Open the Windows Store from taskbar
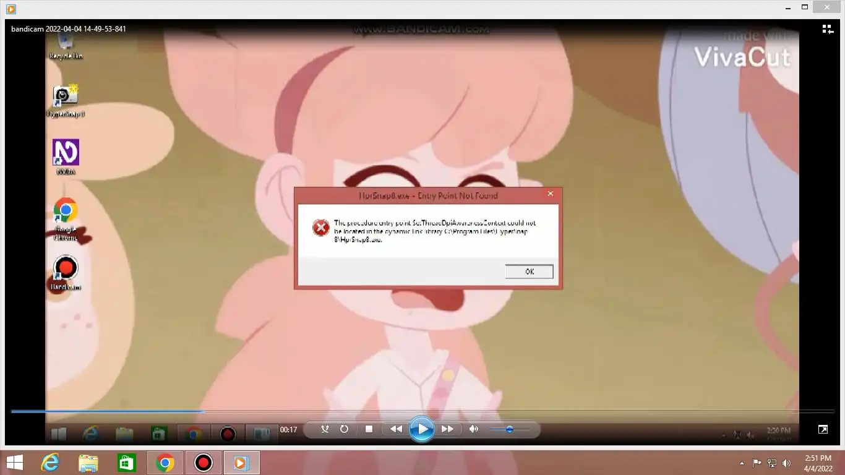The image size is (845, 475). click(127, 463)
